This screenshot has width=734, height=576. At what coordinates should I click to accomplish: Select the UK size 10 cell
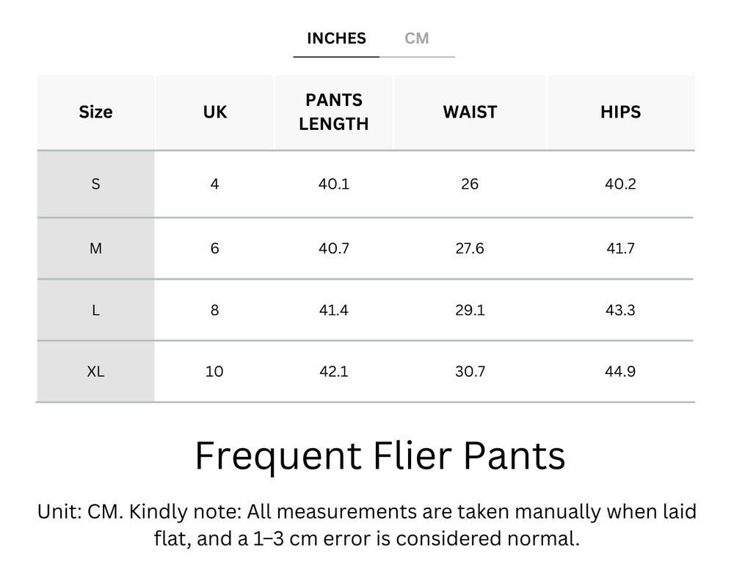point(214,371)
